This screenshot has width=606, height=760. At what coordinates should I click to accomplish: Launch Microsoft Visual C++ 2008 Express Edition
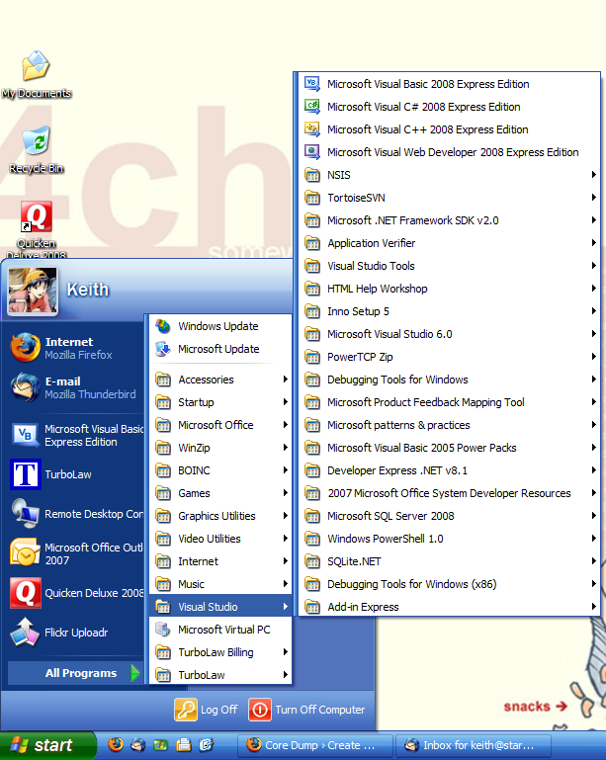pyautogui.click(x=450, y=129)
